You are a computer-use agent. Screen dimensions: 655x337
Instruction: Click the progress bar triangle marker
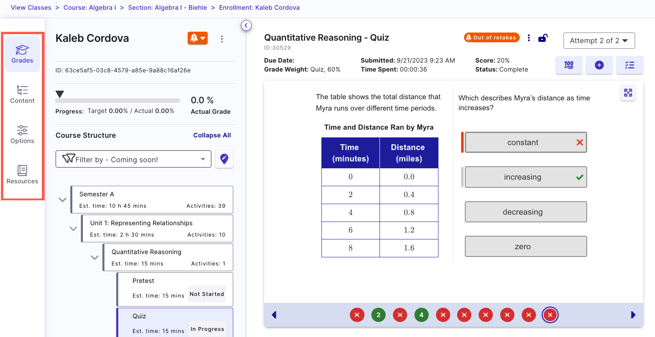[x=60, y=94]
